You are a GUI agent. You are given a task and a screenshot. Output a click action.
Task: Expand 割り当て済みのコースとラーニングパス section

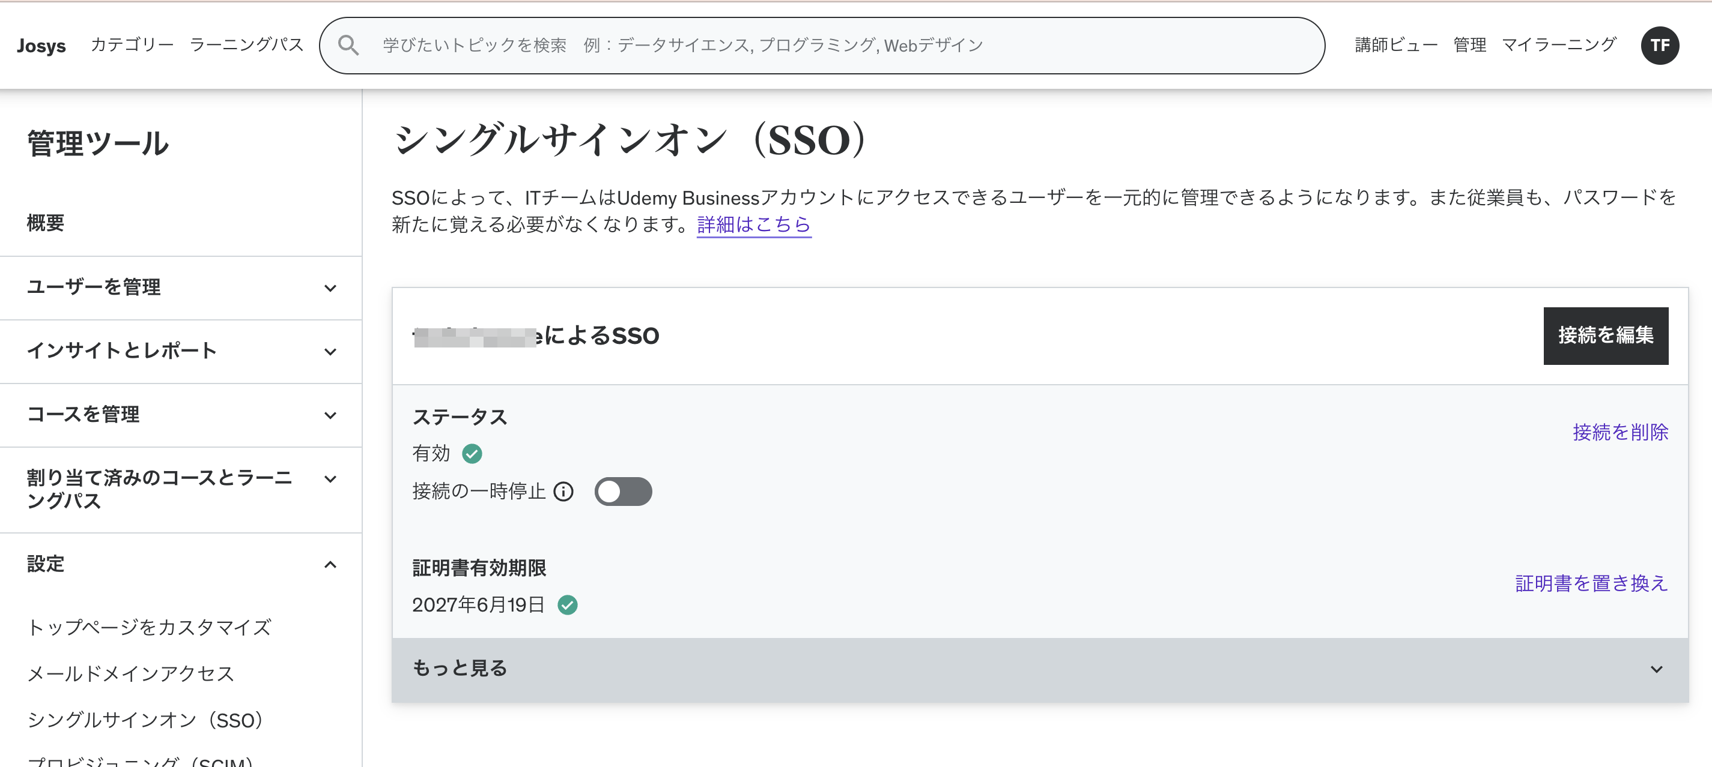(181, 489)
